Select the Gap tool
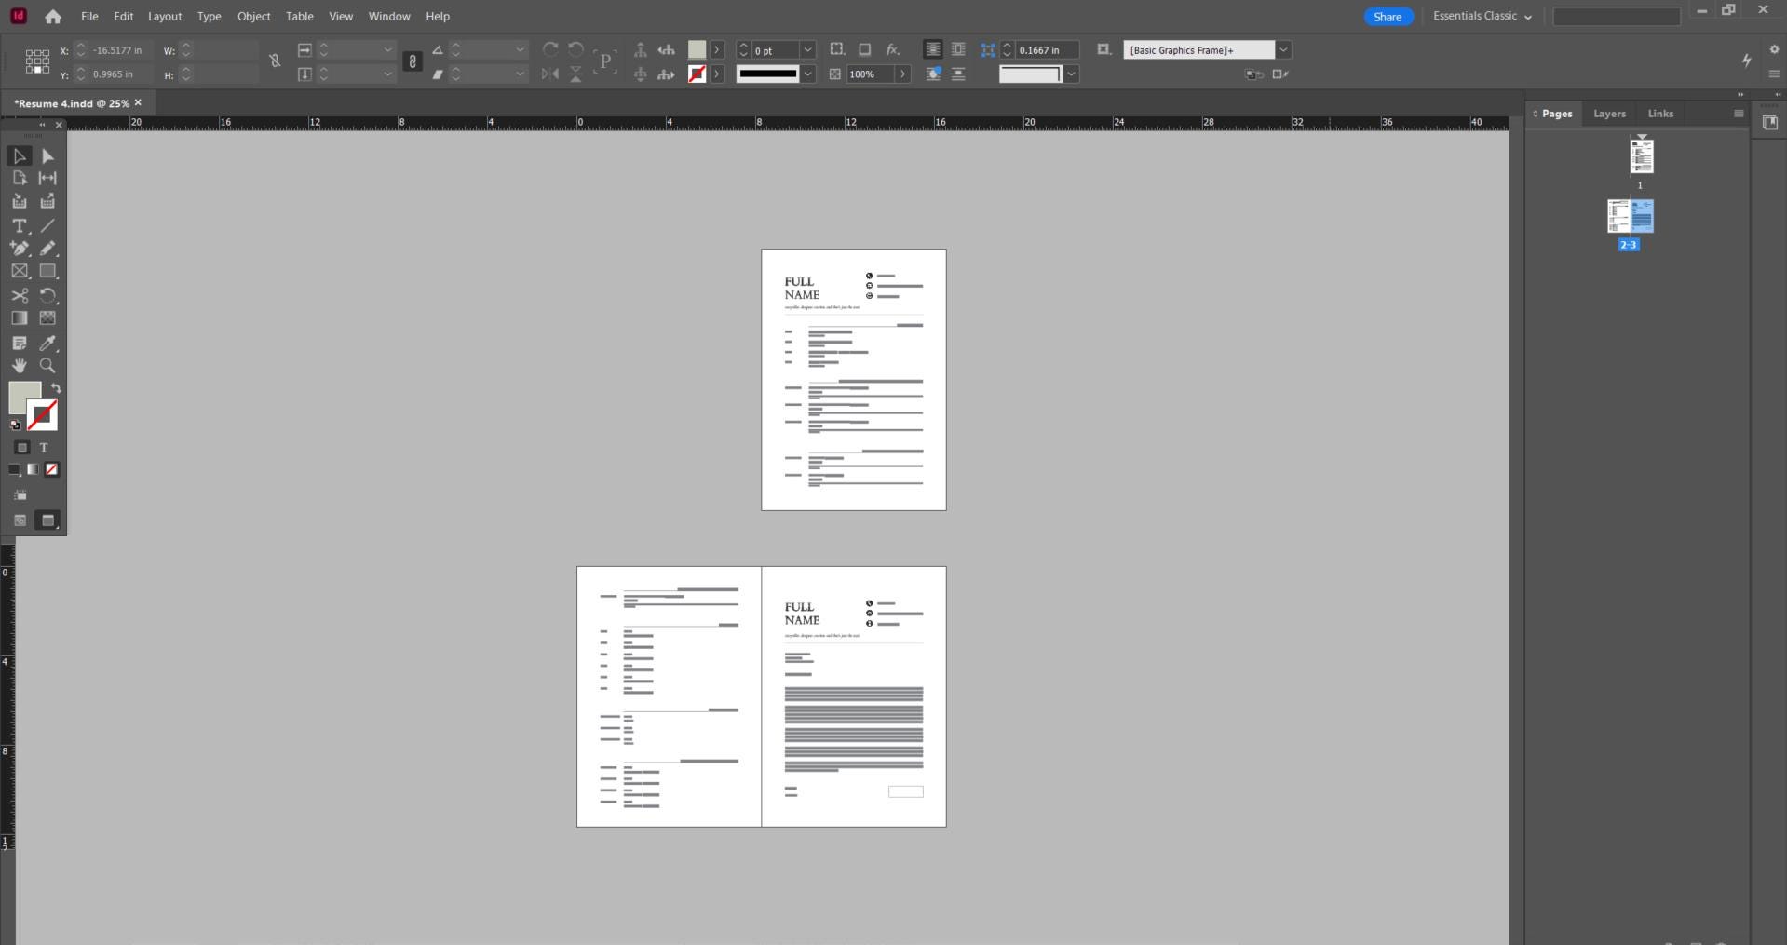The image size is (1787, 945). click(x=47, y=178)
